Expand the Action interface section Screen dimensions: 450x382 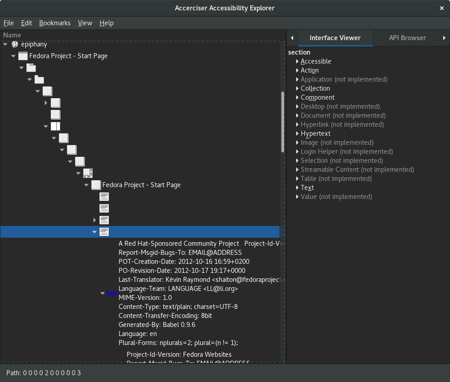pos(297,70)
